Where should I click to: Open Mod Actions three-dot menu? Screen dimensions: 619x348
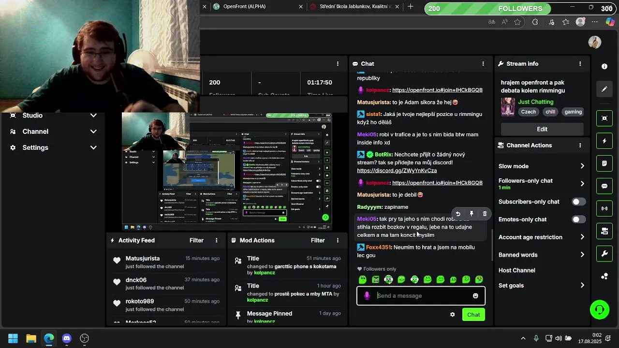pos(338,240)
